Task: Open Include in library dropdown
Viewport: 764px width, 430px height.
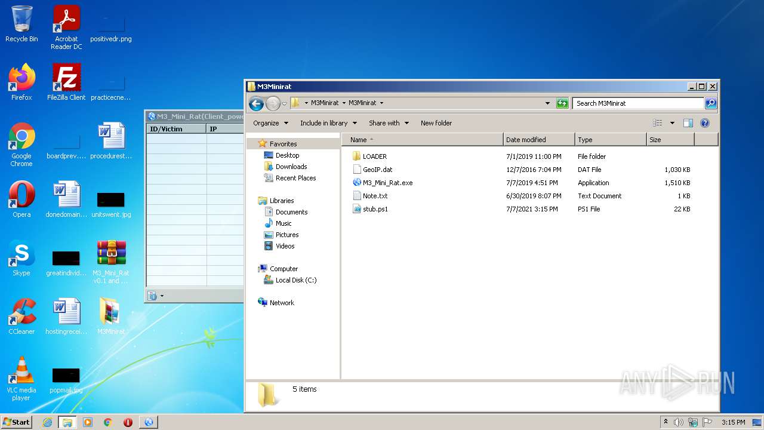Action: coord(328,123)
